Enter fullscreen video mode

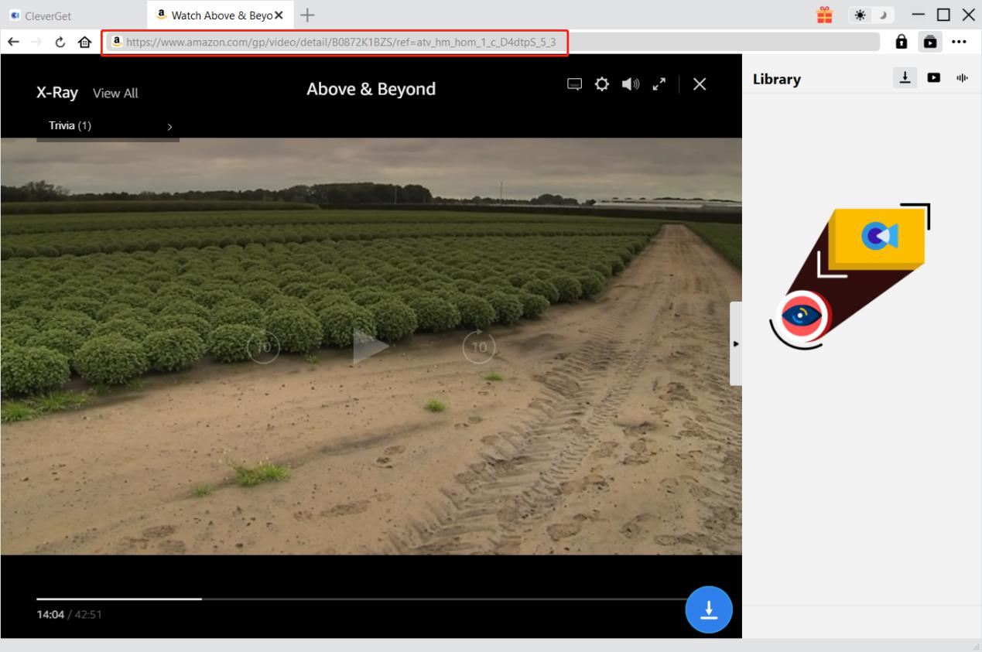click(659, 84)
